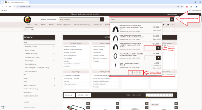Expand Explosionszeichnungen in sidebar
The width and height of the screenshot is (202, 110).
tap(55, 96)
